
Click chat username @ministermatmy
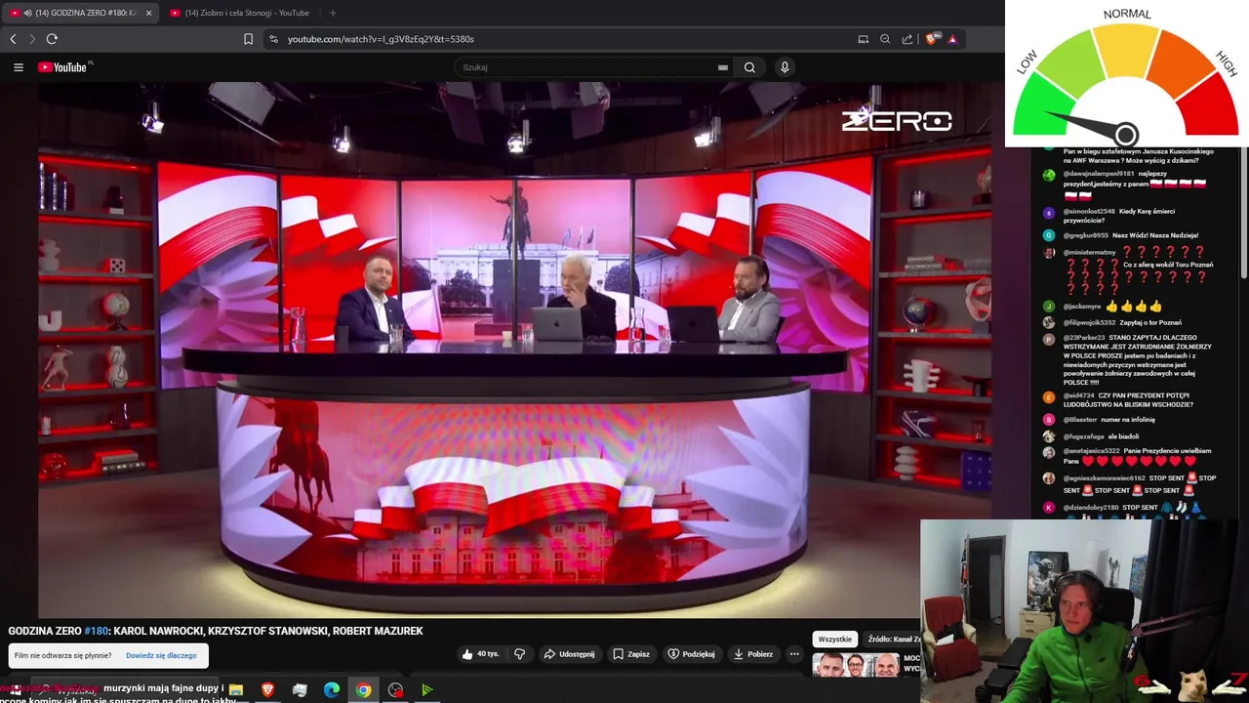pos(1090,252)
